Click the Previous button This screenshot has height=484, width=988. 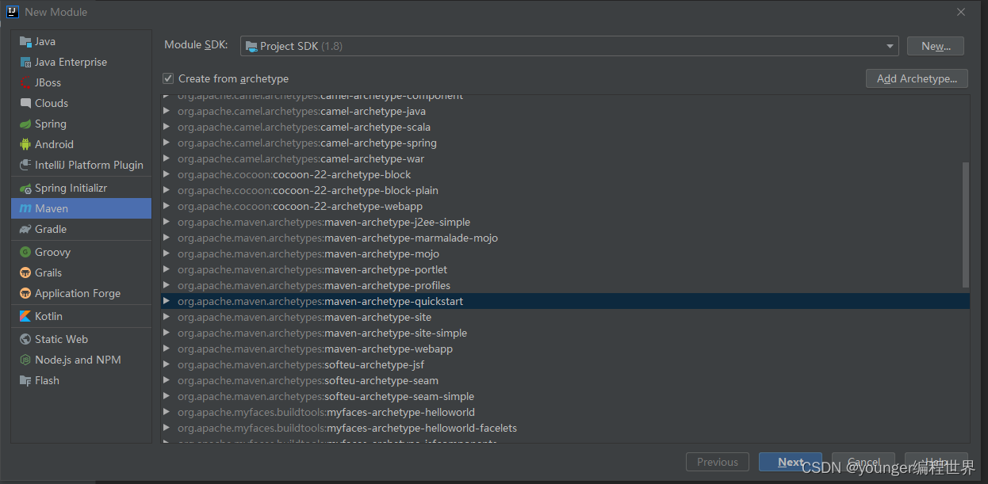[x=718, y=462]
